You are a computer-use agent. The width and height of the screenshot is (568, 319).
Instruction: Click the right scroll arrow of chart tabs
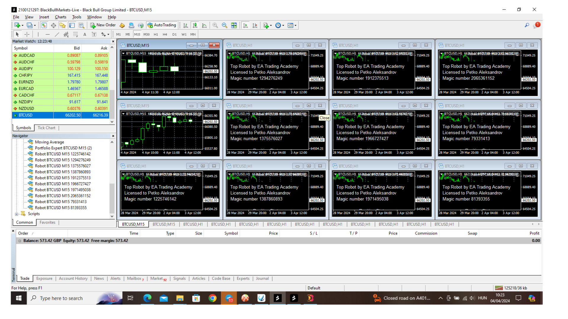click(539, 224)
